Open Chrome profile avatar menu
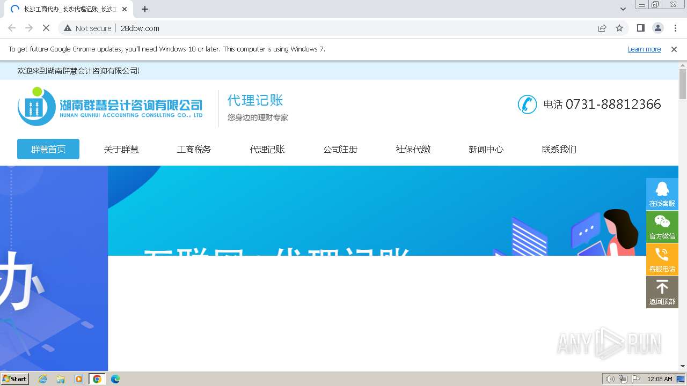 tap(657, 28)
